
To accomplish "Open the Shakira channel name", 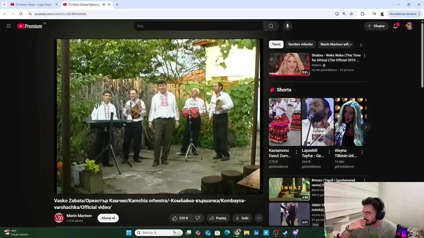I will click(x=317, y=65).
